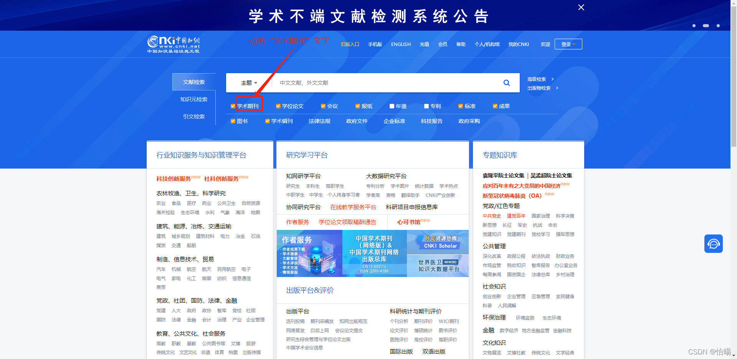Screen dimensions: 737x359
Task: Open 心可书馆 link
Action: point(409,222)
